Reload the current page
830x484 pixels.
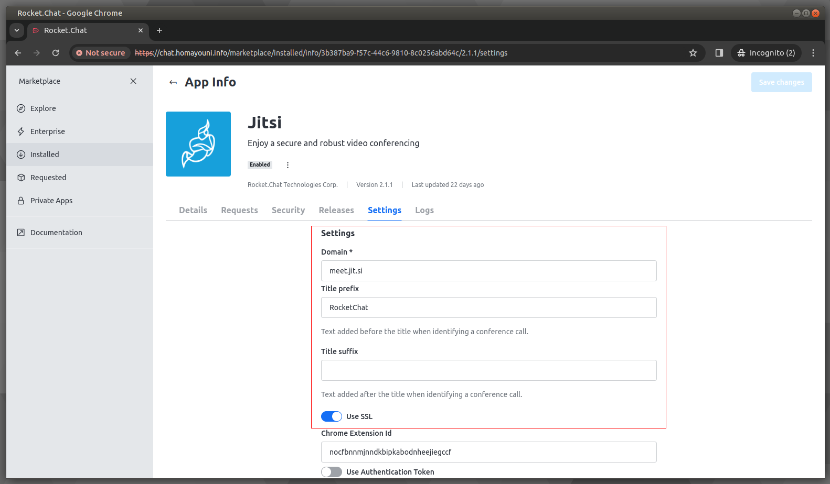[56, 53]
